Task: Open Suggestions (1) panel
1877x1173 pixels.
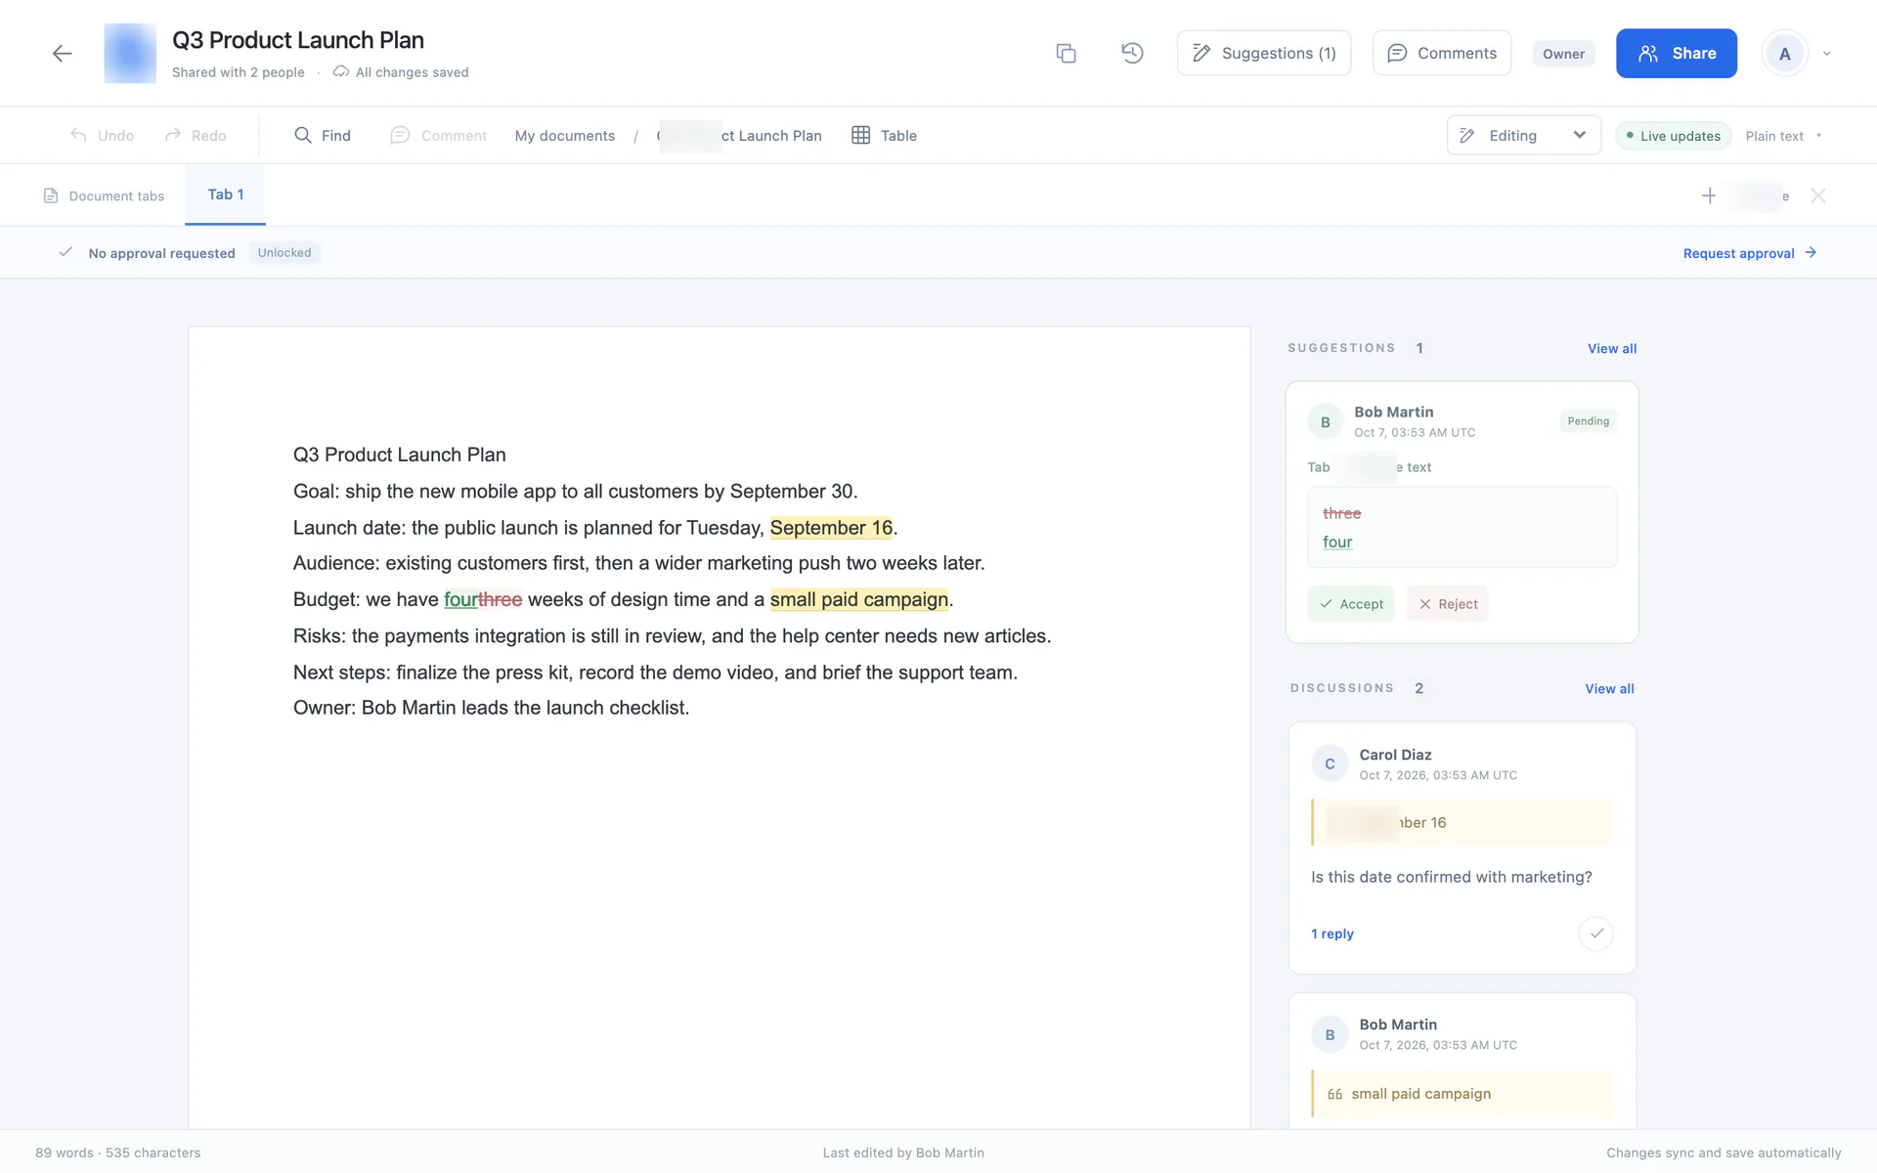Action: click(1264, 53)
